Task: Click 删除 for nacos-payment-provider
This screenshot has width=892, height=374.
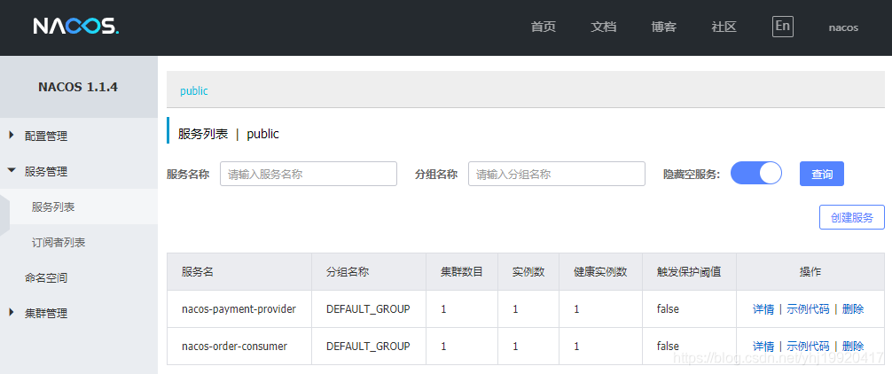Action: click(x=853, y=309)
